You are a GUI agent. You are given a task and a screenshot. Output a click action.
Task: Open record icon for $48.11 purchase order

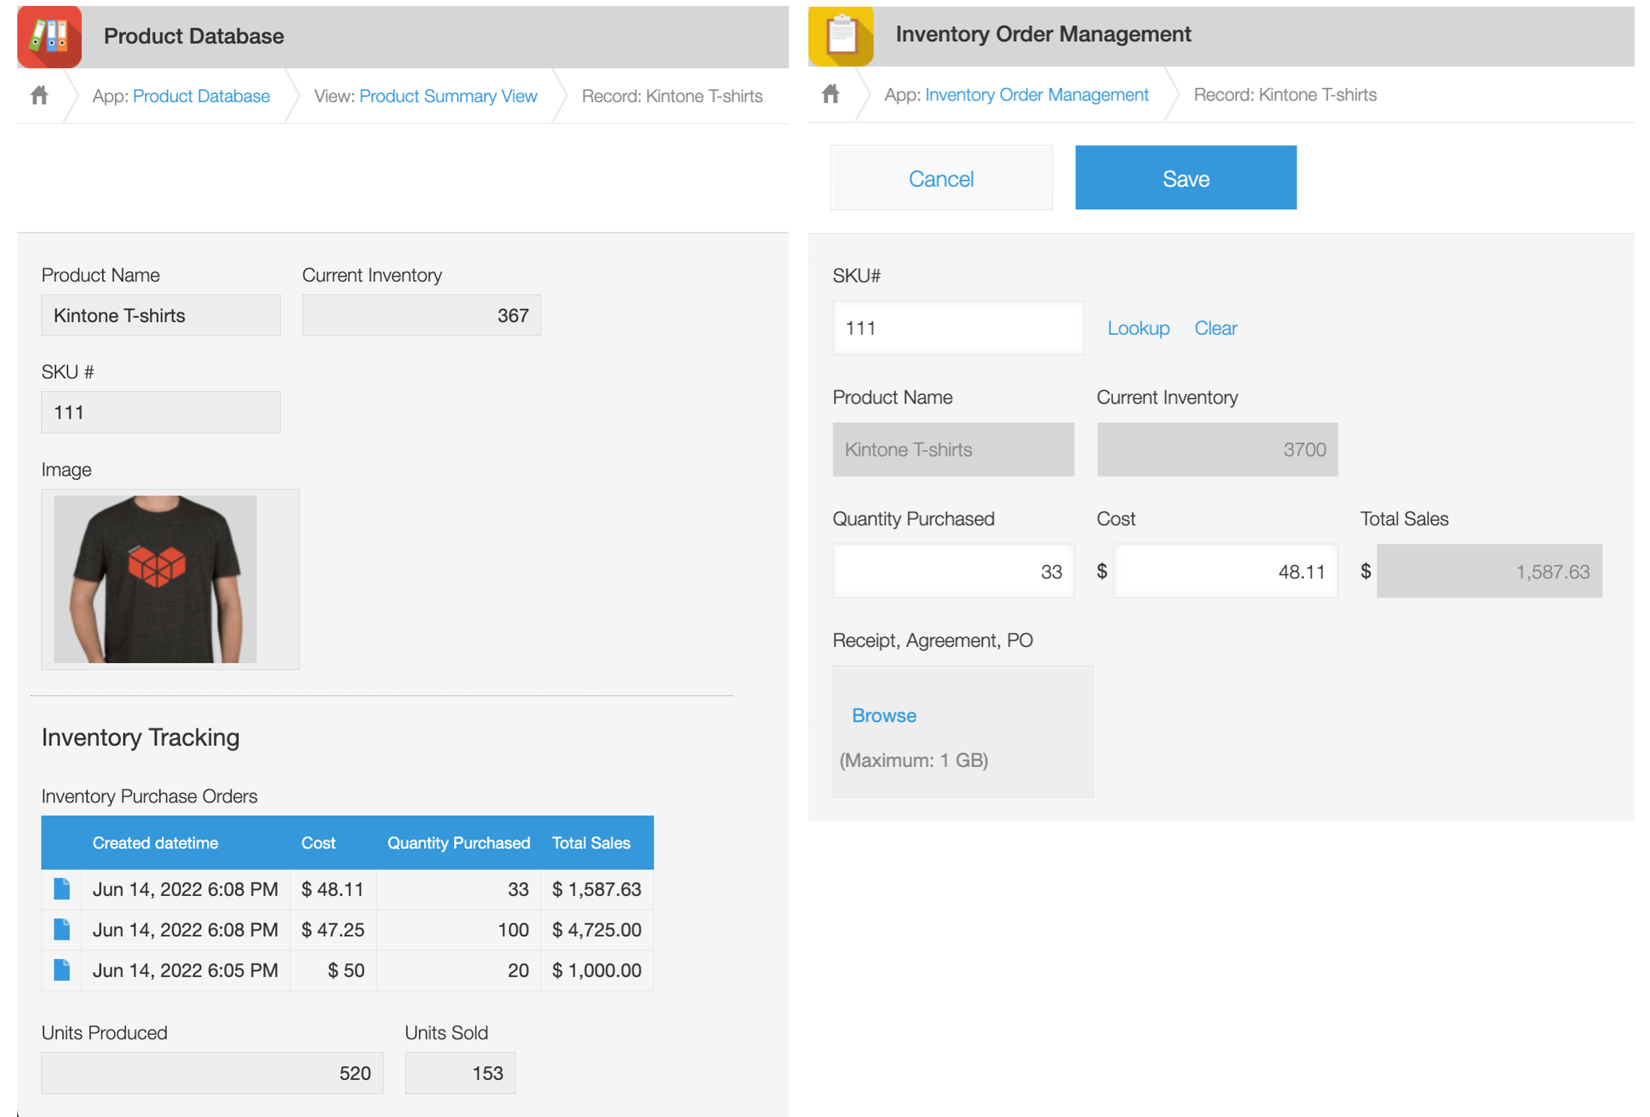click(x=62, y=889)
